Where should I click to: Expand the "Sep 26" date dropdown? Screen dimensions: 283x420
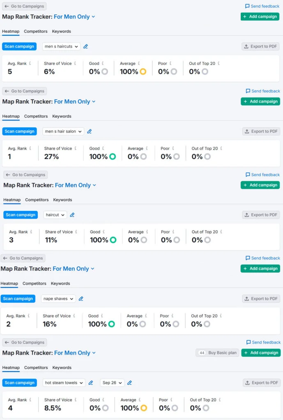[112, 383]
